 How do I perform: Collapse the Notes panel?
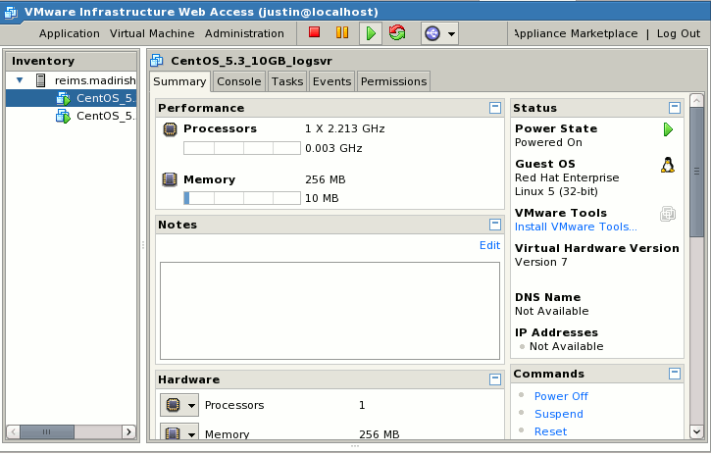(x=494, y=225)
